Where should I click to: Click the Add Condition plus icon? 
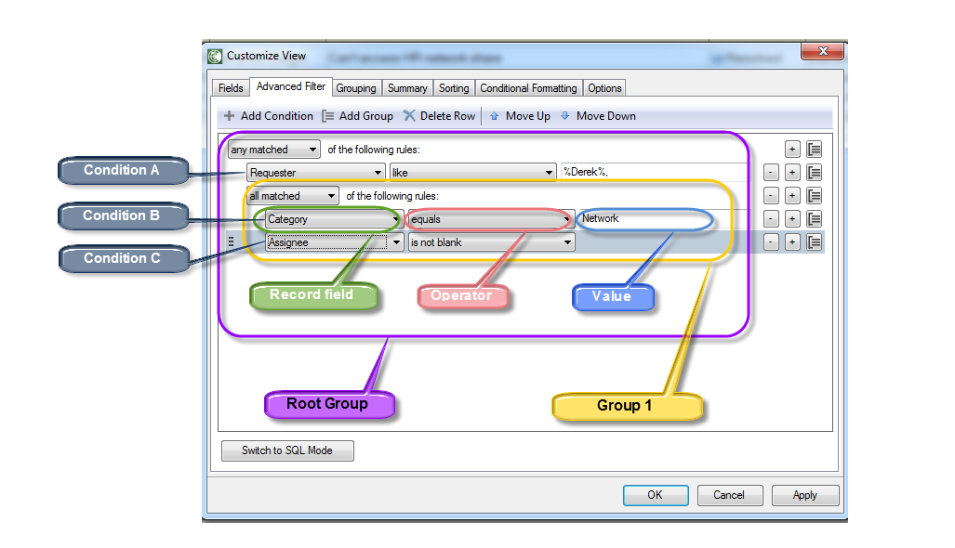(230, 115)
